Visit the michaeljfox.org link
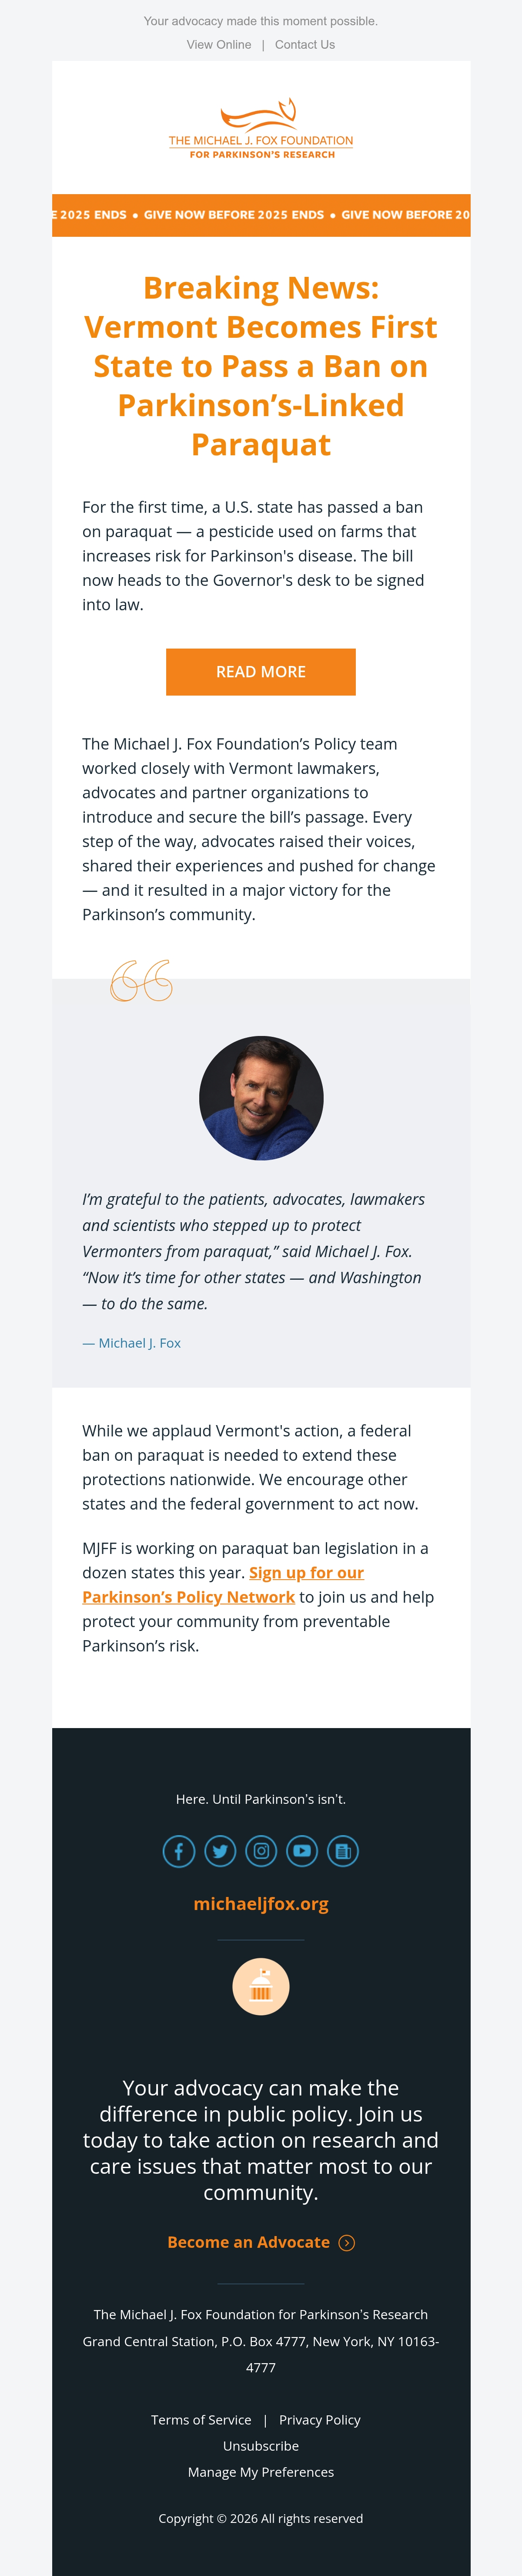The width and height of the screenshot is (522, 2576). click(x=261, y=1904)
